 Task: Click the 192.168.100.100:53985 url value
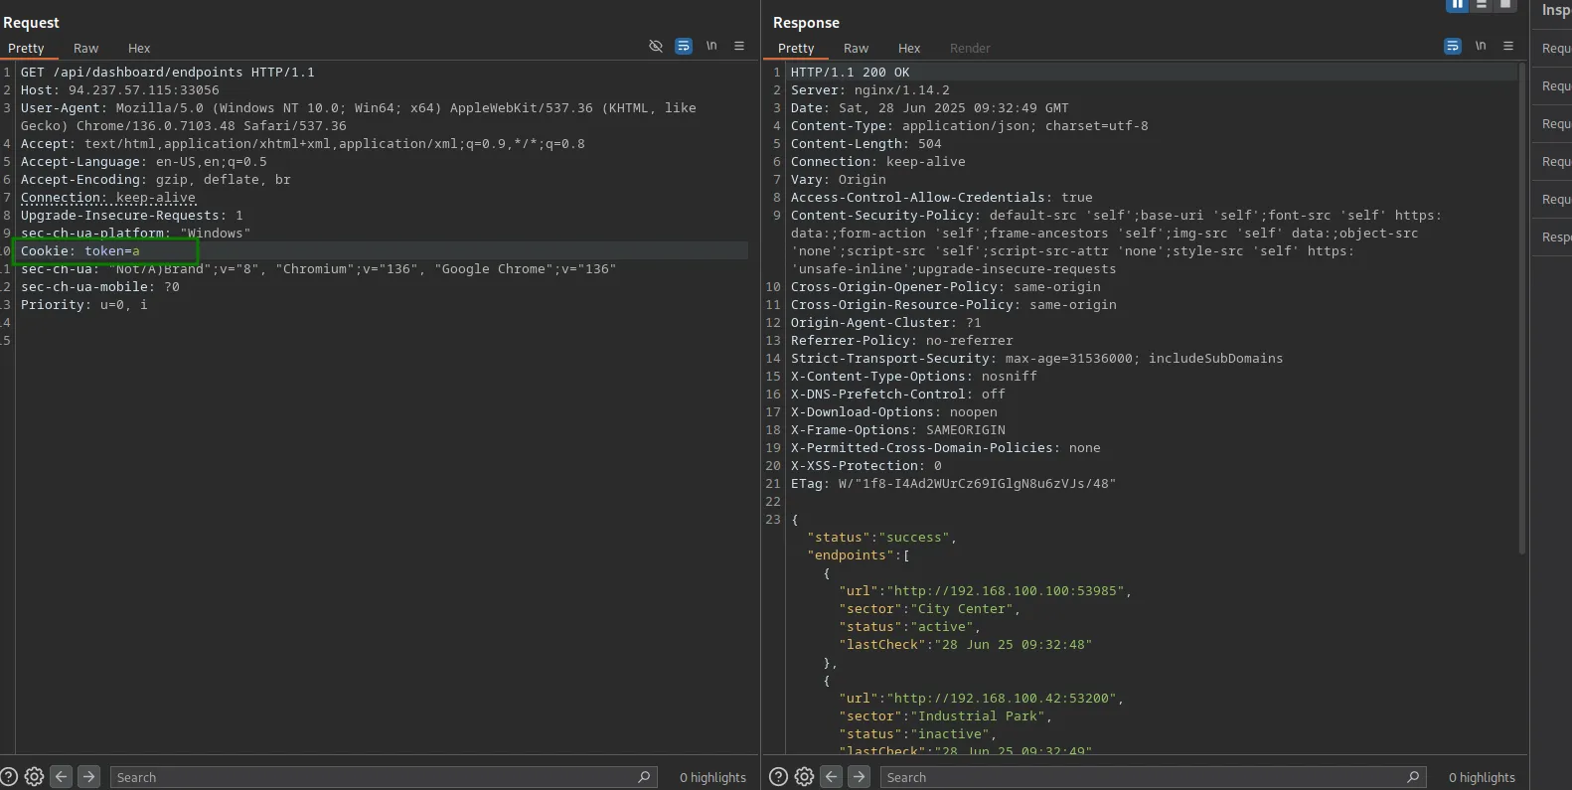pyautogui.click(x=1005, y=591)
